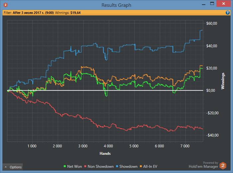Click the -$20,00 axis label
The height and width of the screenshot is (173, 233).
point(212,113)
